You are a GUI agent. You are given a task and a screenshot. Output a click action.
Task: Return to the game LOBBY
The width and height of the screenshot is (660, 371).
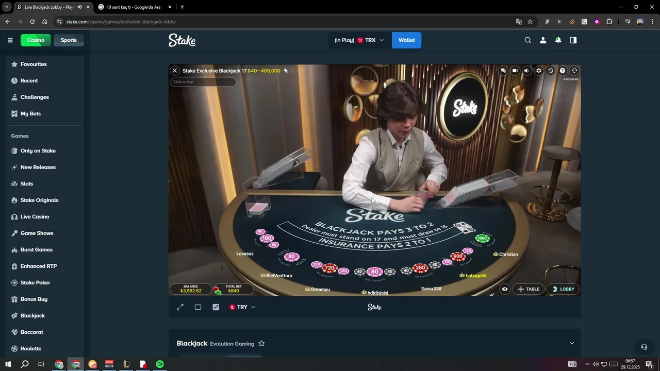563,289
